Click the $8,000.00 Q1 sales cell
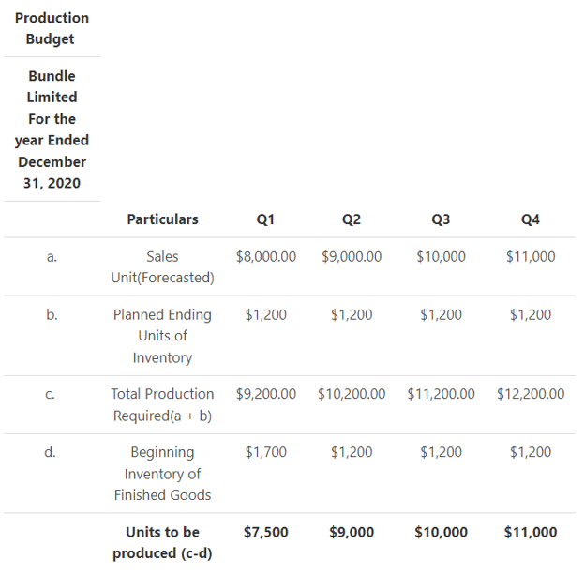 pyautogui.click(x=265, y=256)
